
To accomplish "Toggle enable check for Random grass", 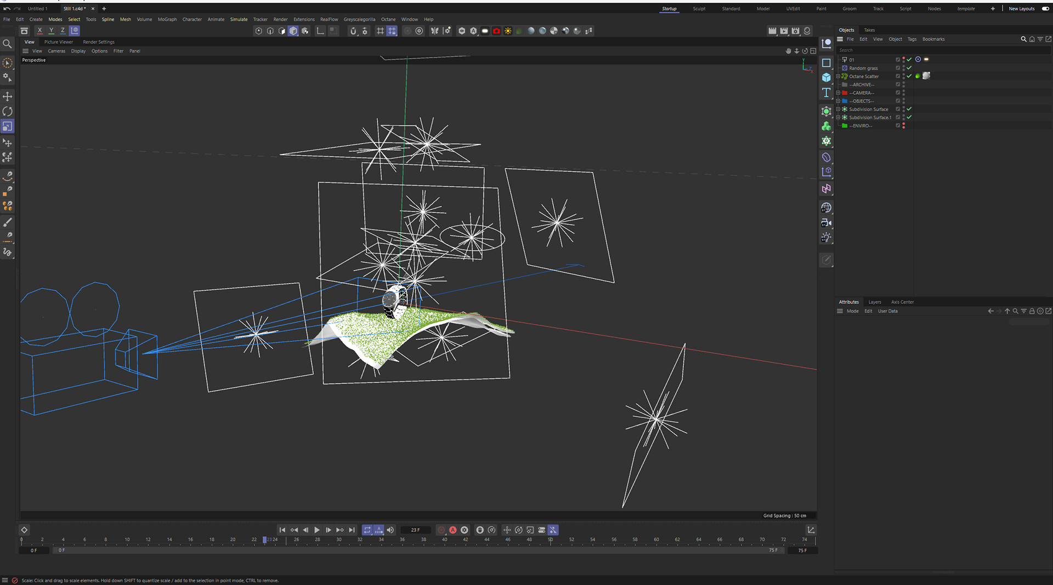I will [909, 68].
